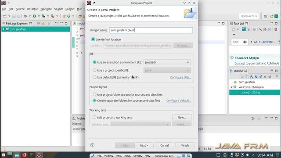Open the Refactor menu
The height and width of the screenshot is (158, 281).
(32, 9)
